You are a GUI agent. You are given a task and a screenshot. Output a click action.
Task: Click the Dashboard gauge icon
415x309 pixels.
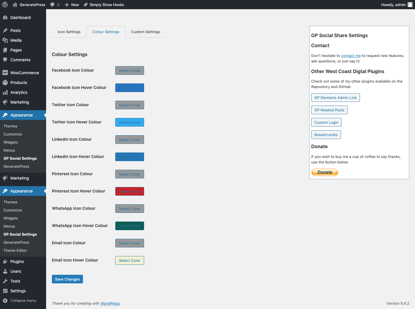tap(5, 18)
